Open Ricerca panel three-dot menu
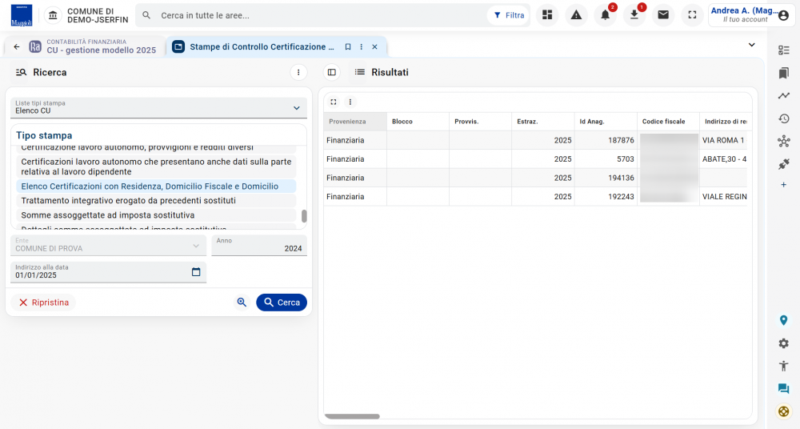 click(x=298, y=73)
